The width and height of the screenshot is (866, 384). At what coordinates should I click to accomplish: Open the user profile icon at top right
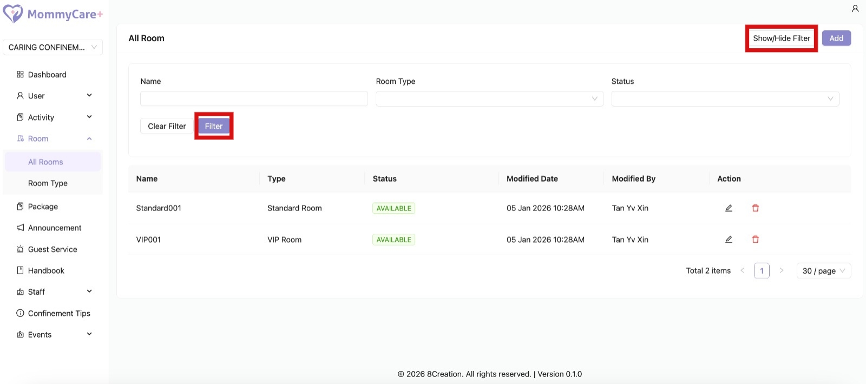point(855,9)
